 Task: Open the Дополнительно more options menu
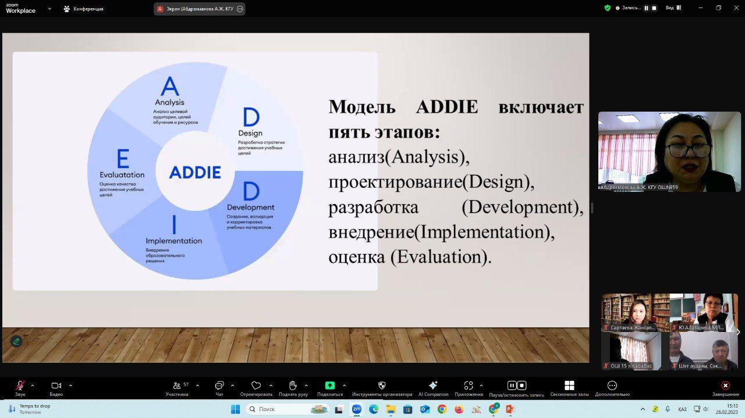pos(612,386)
